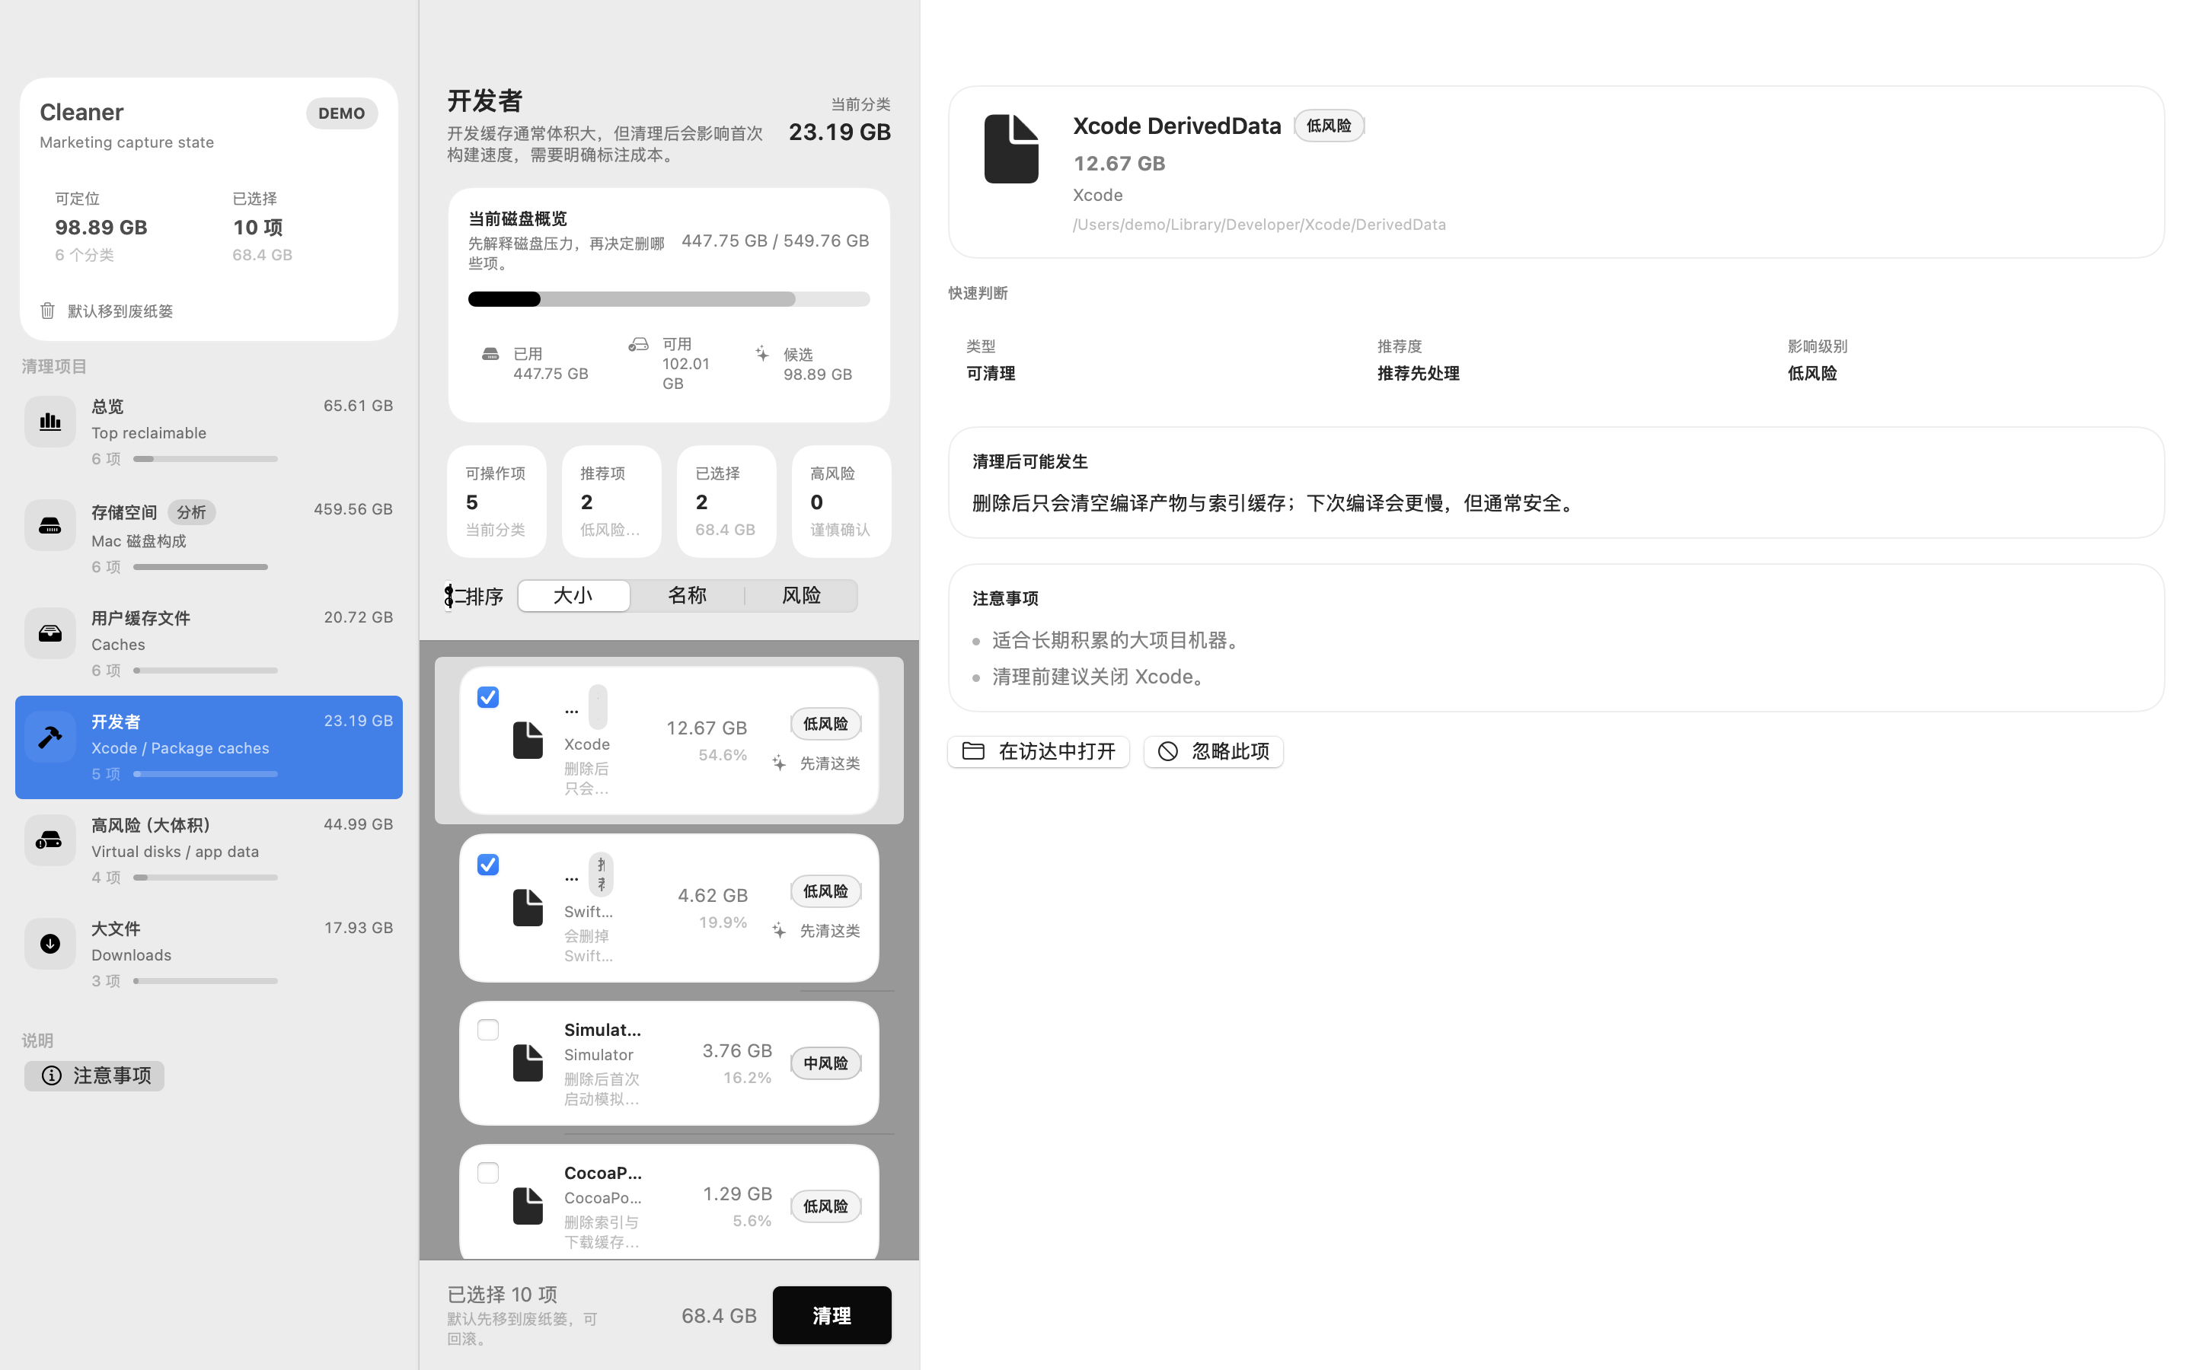Click the large Xcode DerivedData document icon
Screen dimensions: 2193x1370
[x=1011, y=148]
